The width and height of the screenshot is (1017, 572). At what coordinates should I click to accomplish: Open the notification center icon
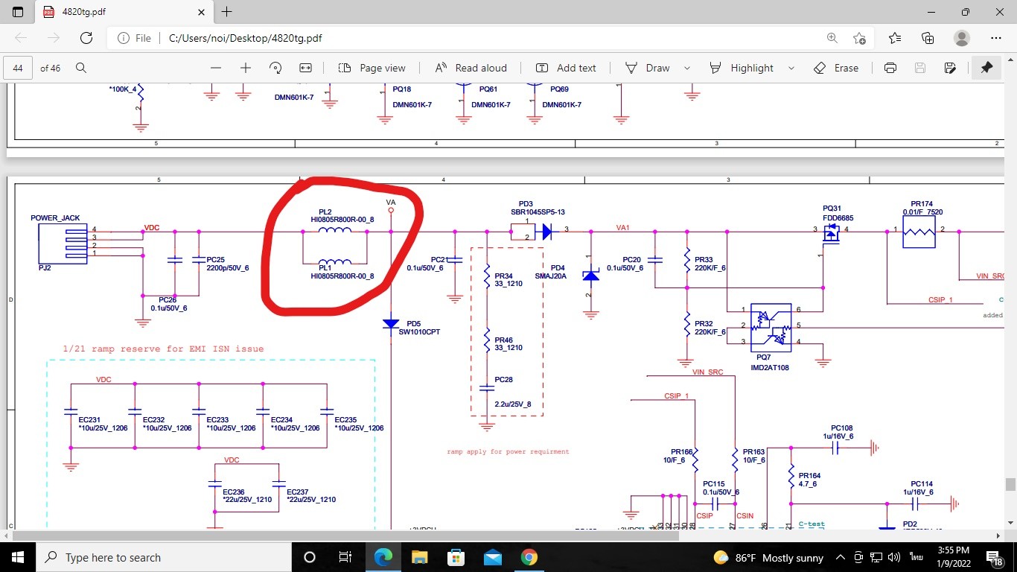coord(995,557)
